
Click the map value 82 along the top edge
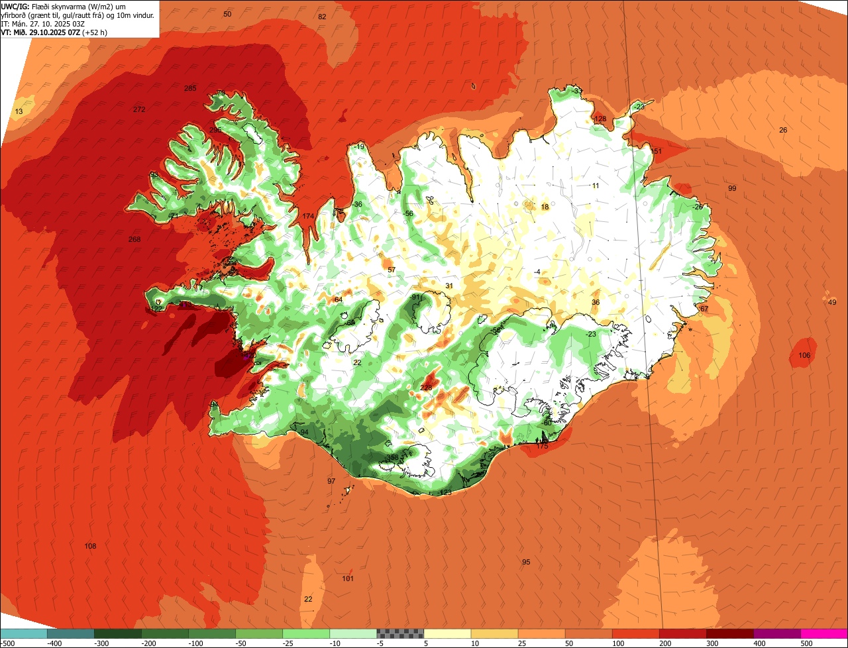tap(322, 17)
